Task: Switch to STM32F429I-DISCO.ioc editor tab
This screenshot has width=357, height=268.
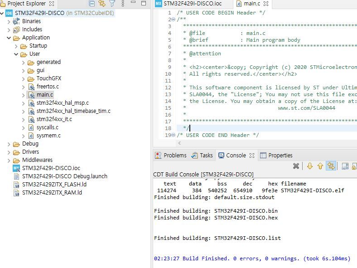Action: 193,4
